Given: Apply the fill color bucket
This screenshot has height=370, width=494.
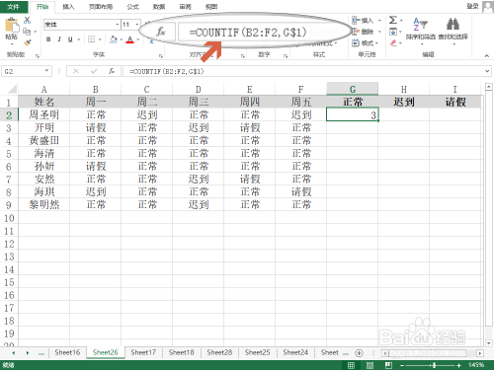Looking at the screenshot, I should pos(114,39).
